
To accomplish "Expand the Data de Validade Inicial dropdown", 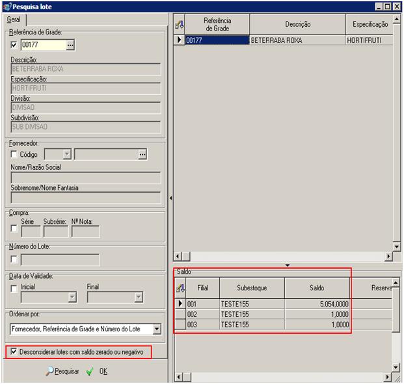I will [72, 297].
